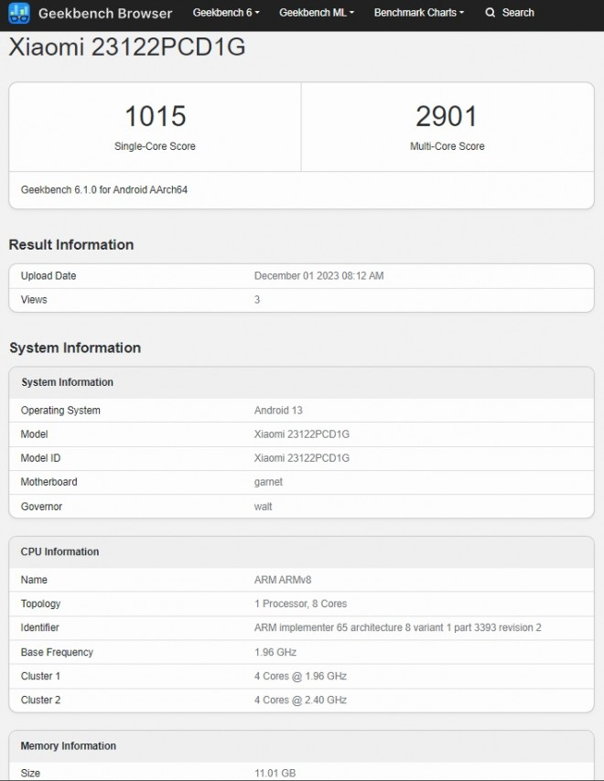Click the Governor value walt
Screen dimensions: 604x781
pos(264,506)
